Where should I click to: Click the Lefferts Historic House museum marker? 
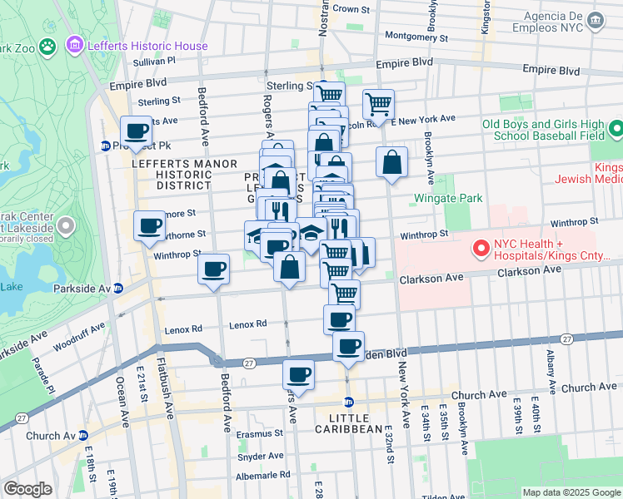tap(75, 45)
